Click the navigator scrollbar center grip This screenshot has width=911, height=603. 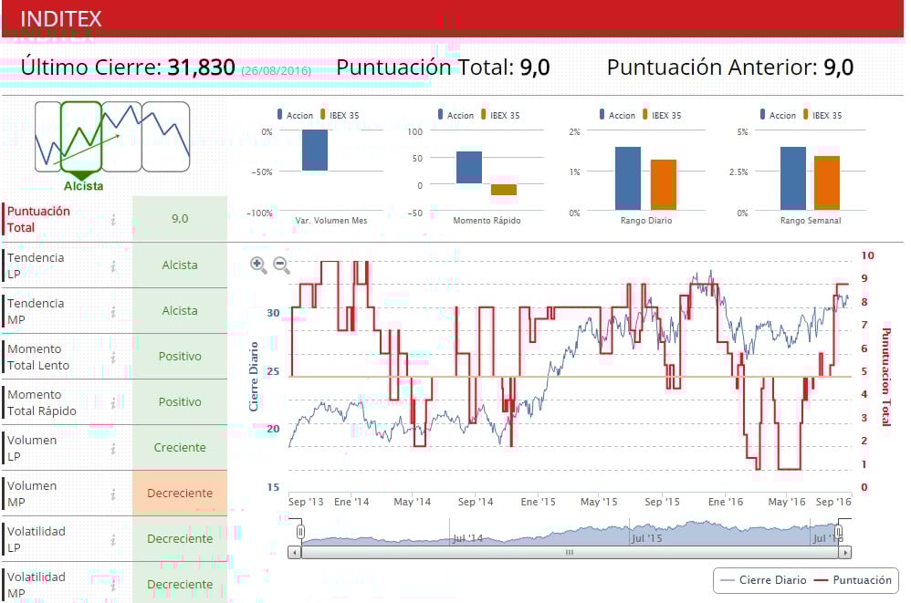570,552
